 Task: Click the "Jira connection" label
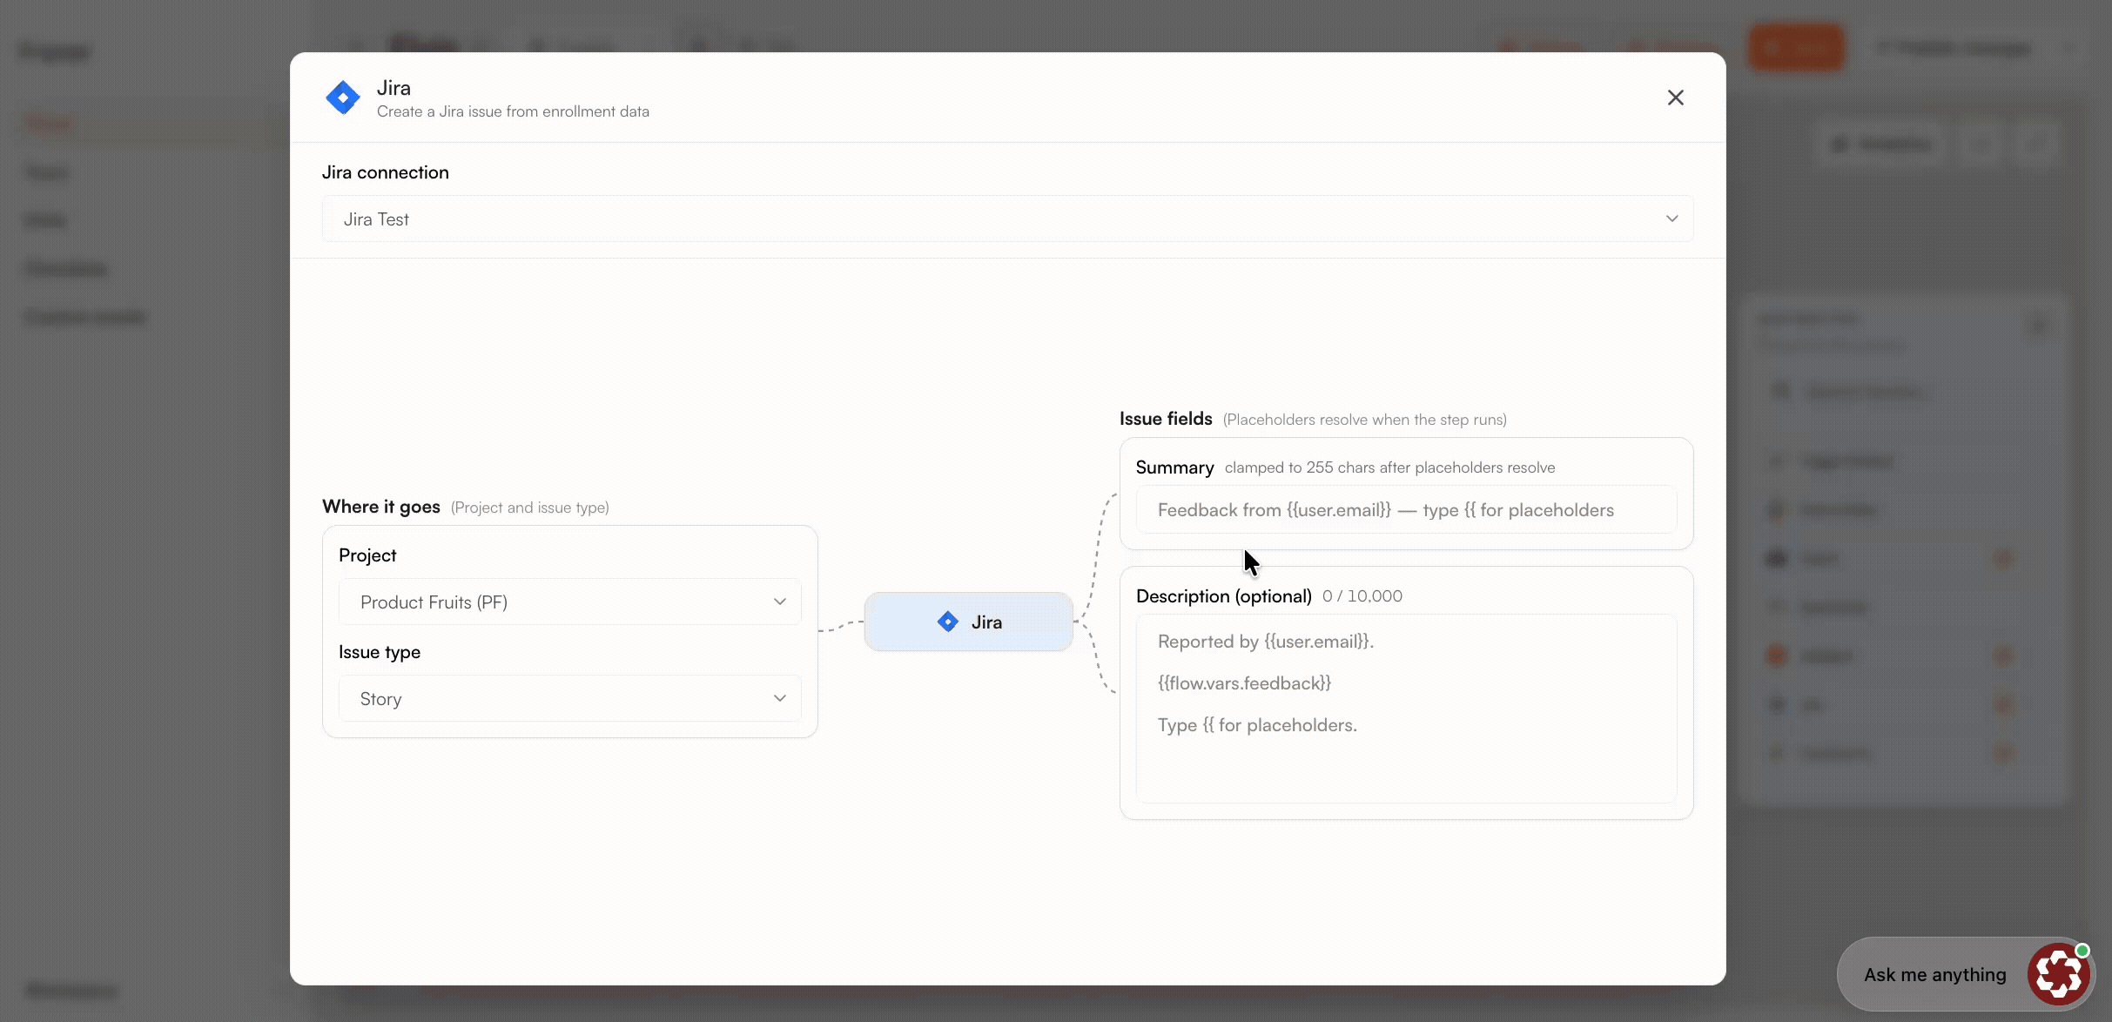[x=386, y=172]
